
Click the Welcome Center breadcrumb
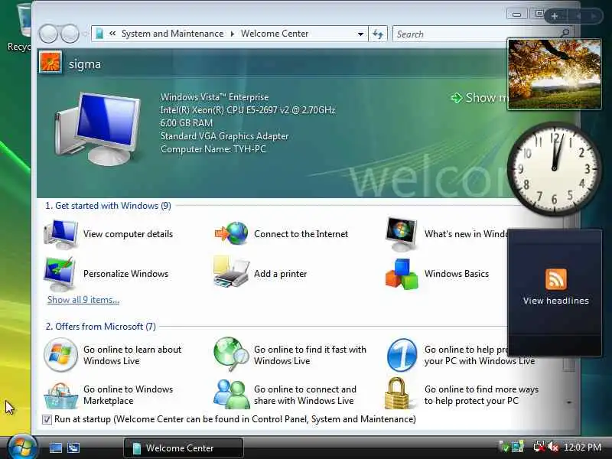tap(275, 34)
